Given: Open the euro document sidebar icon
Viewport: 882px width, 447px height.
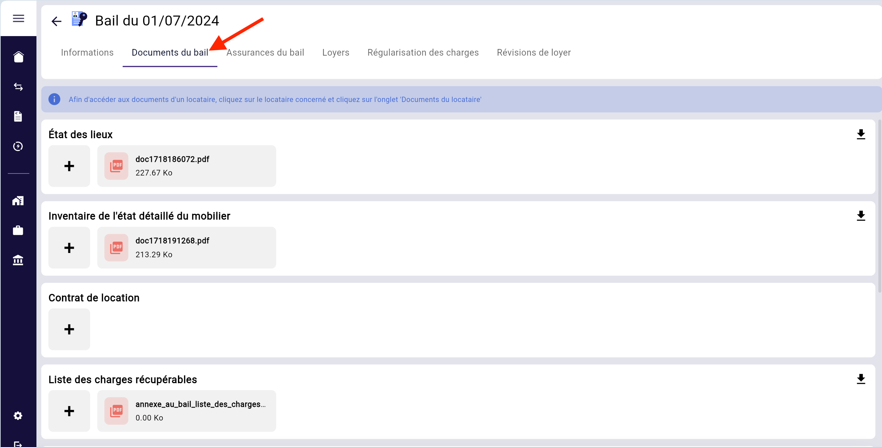Looking at the screenshot, I should click(x=18, y=116).
